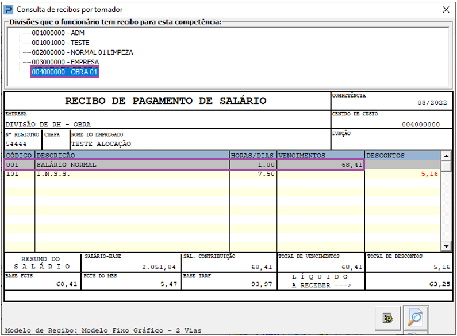457x336 pixels.
Task: Click centro de custo value 004000000
Action: click(x=421, y=124)
